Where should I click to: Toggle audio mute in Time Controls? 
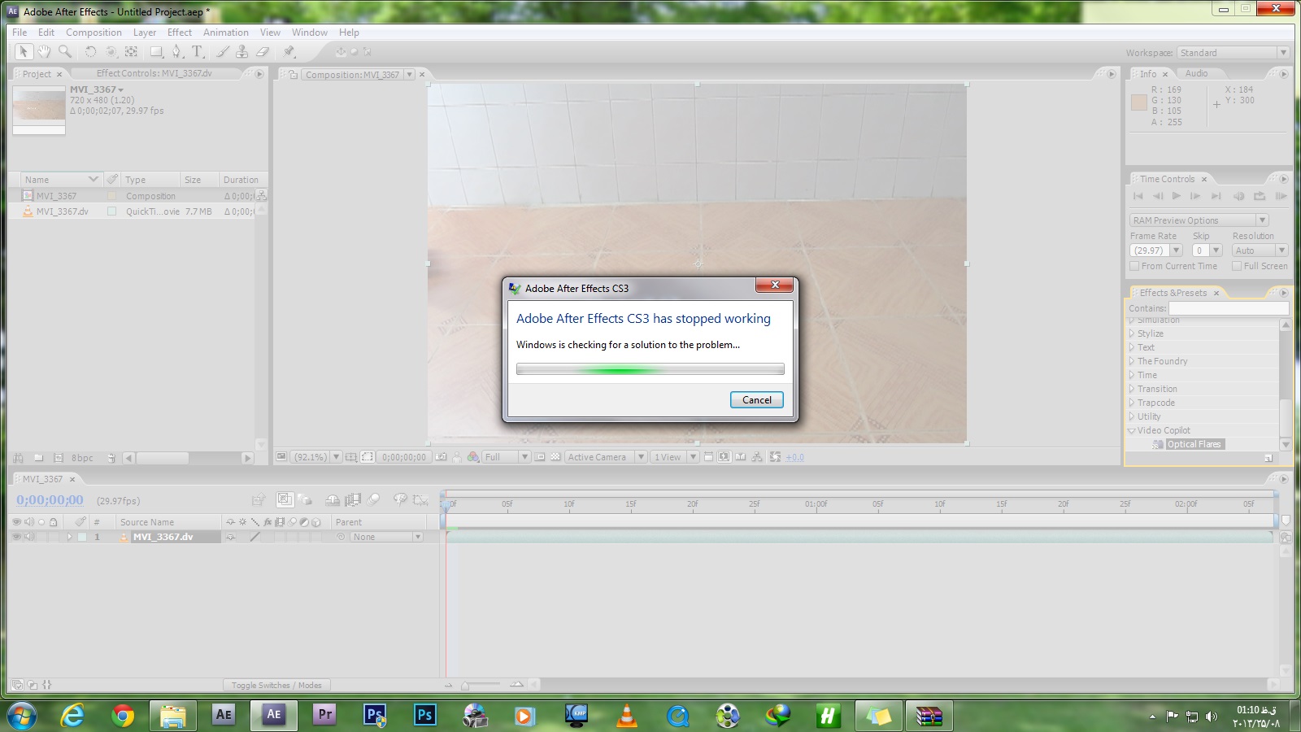coord(1238,196)
